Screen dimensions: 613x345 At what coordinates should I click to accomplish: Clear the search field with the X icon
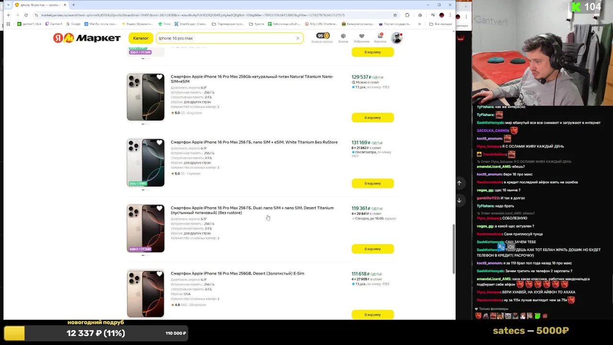point(297,38)
